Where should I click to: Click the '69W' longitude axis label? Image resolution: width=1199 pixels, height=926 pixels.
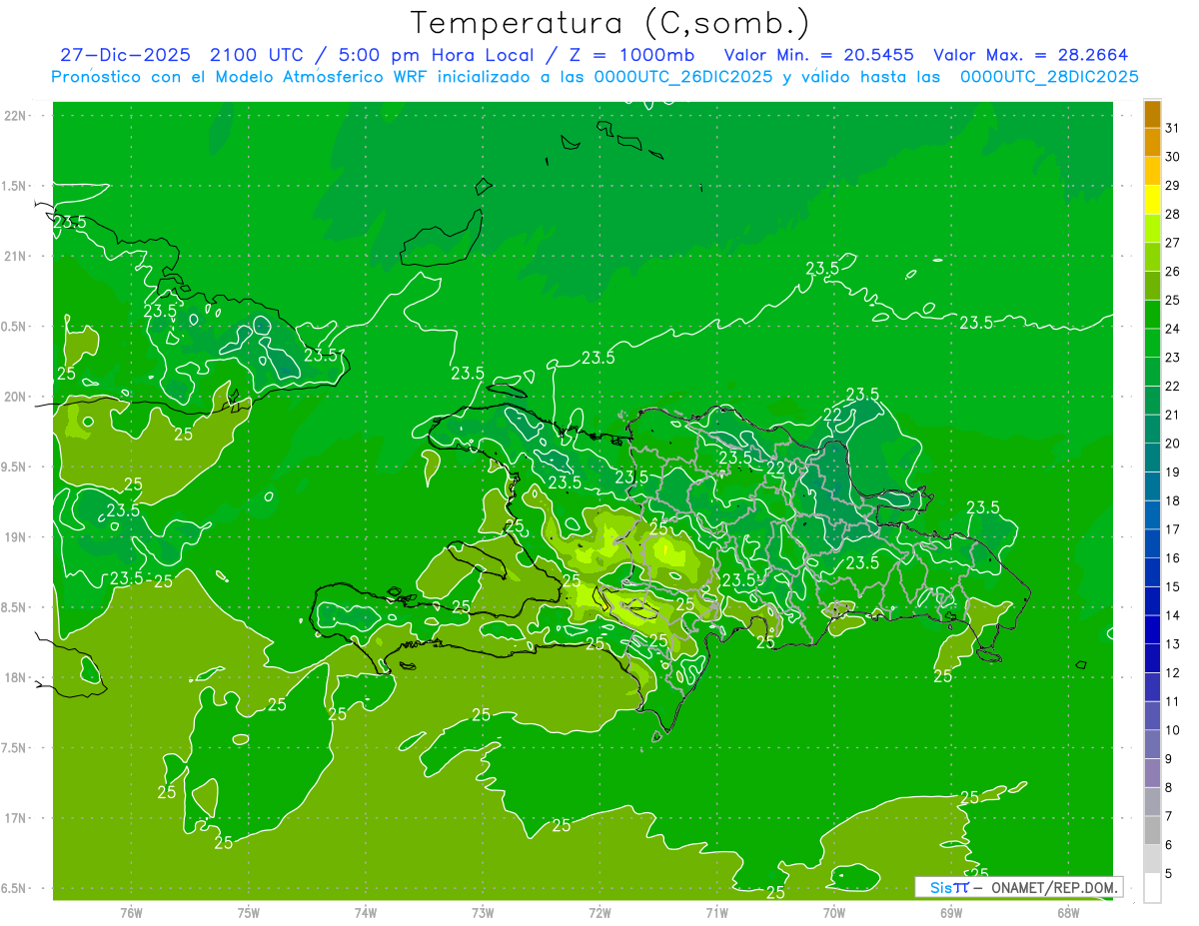pos(951,912)
